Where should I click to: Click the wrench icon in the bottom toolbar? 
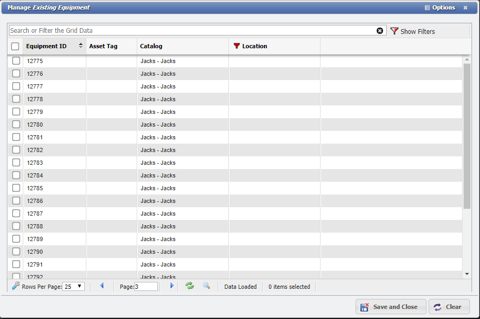(x=15, y=286)
